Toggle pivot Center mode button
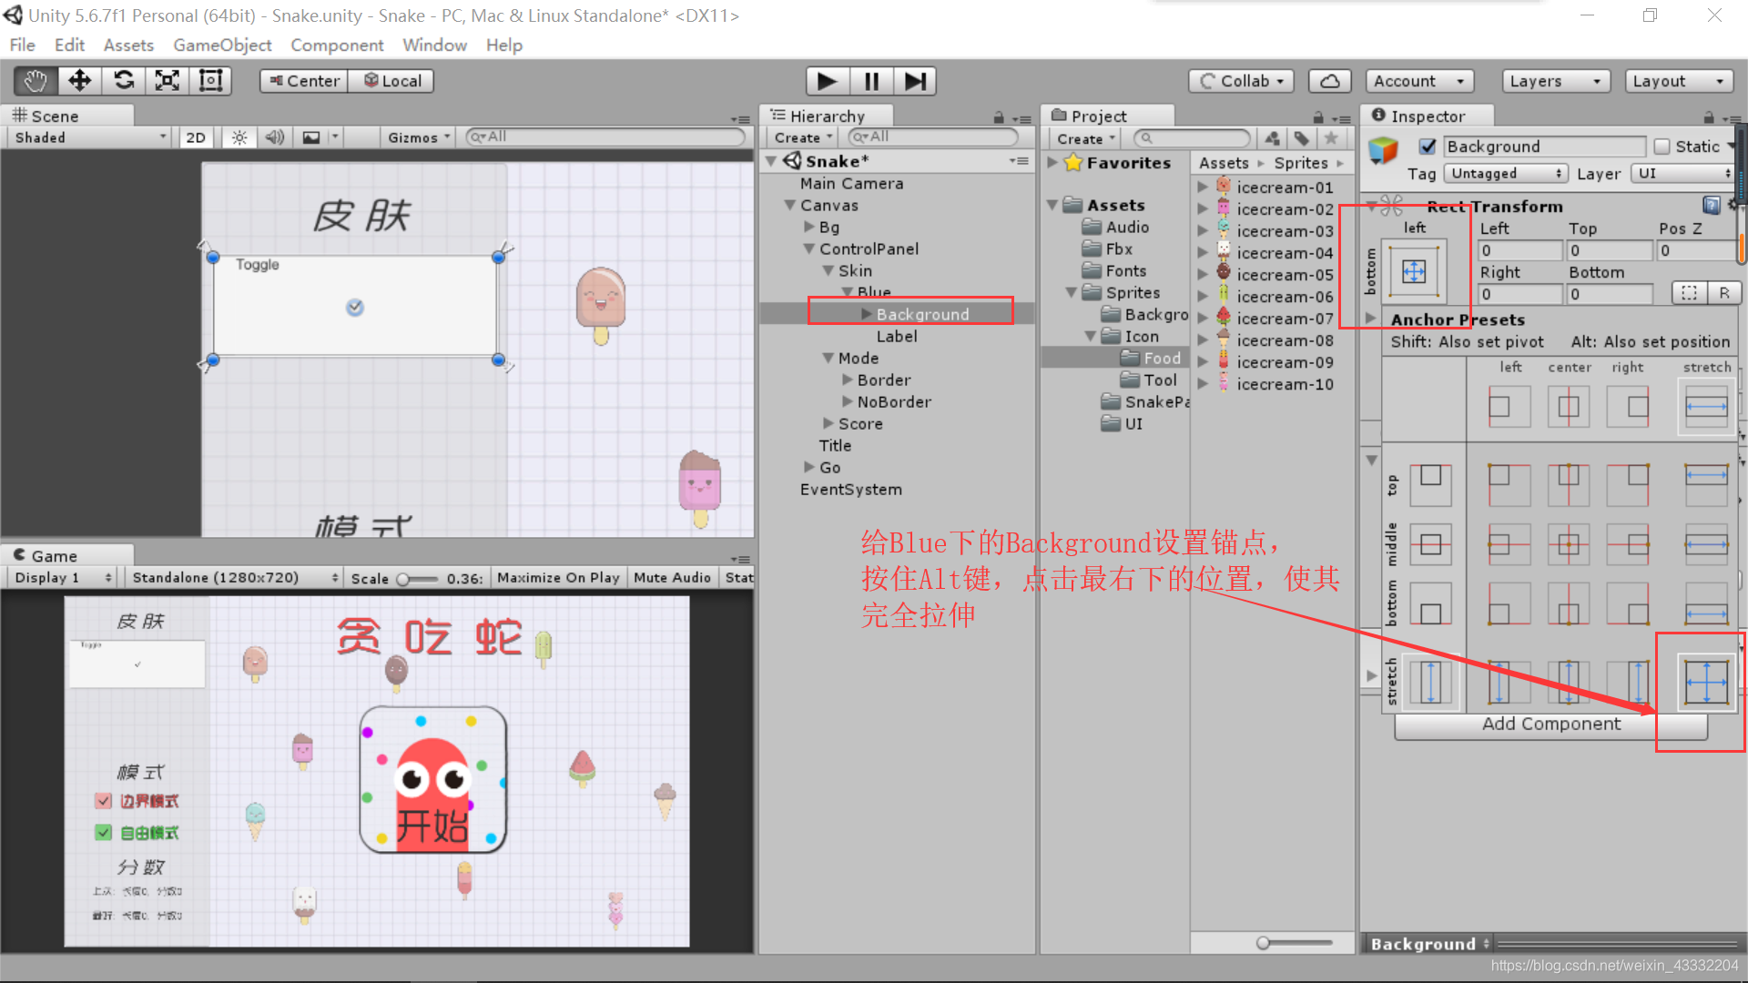 click(304, 81)
